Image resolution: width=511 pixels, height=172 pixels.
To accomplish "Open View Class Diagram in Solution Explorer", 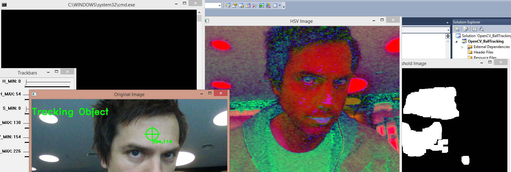I will click(x=481, y=29).
